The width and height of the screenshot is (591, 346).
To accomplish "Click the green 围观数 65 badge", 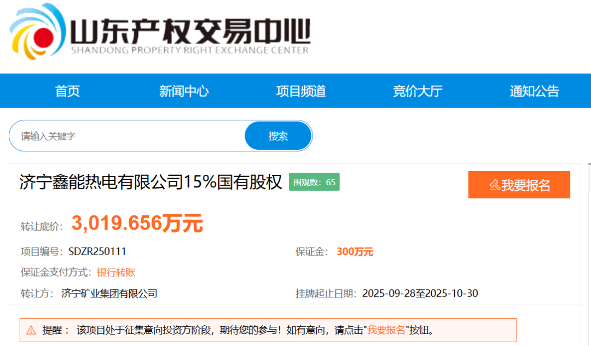I will point(314,181).
